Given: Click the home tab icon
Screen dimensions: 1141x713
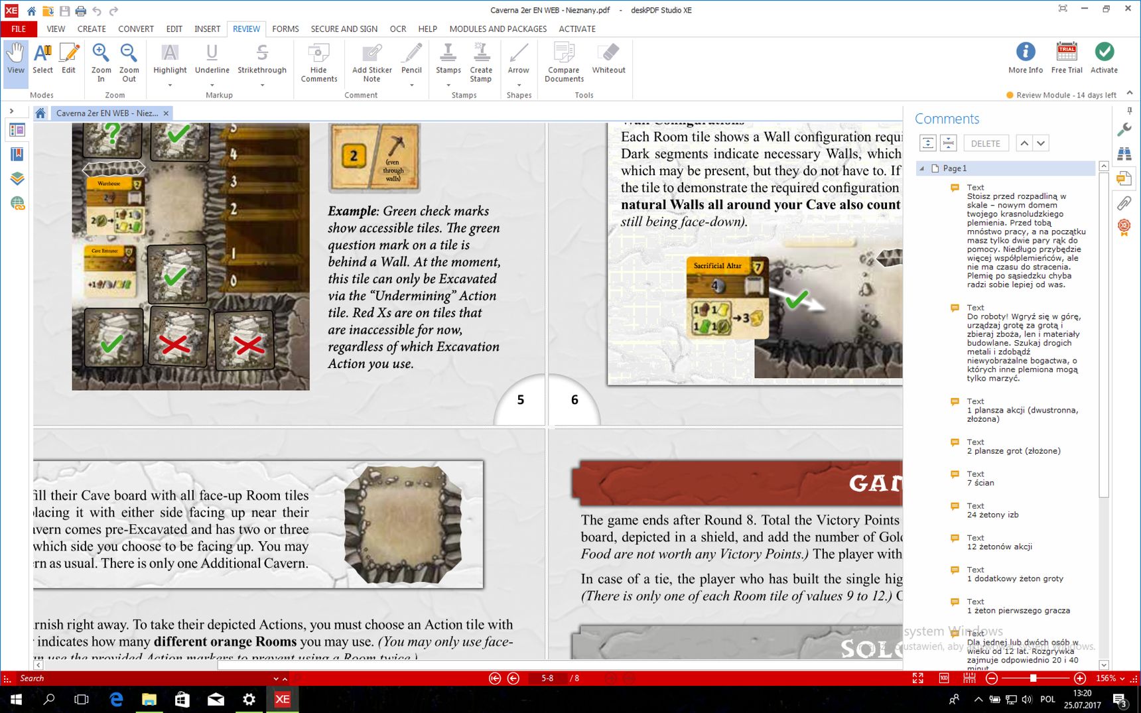Looking at the screenshot, I should (x=40, y=113).
